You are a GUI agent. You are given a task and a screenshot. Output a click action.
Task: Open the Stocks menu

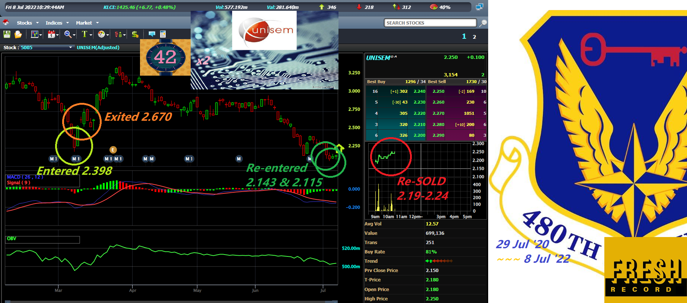tap(24, 23)
